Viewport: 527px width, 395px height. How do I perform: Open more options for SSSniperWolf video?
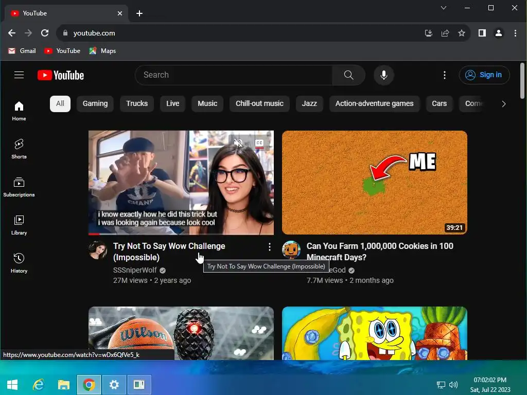[x=269, y=247]
